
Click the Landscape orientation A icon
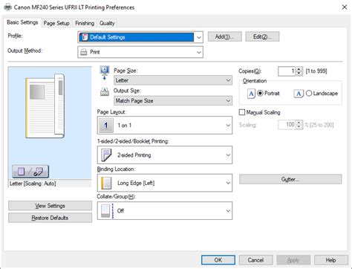[x=299, y=94]
